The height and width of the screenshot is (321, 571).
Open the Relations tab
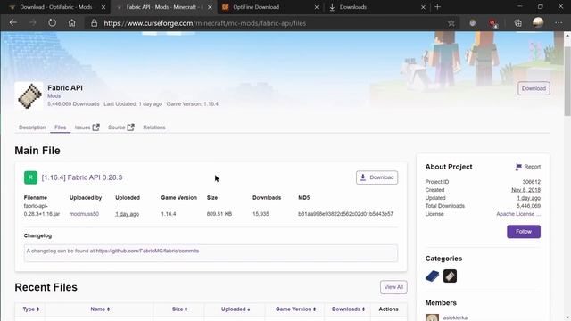point(154,128)
